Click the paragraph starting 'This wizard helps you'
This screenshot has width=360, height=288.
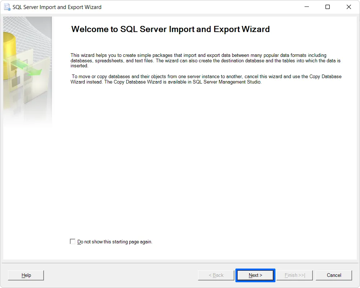(x=206, y=60)
